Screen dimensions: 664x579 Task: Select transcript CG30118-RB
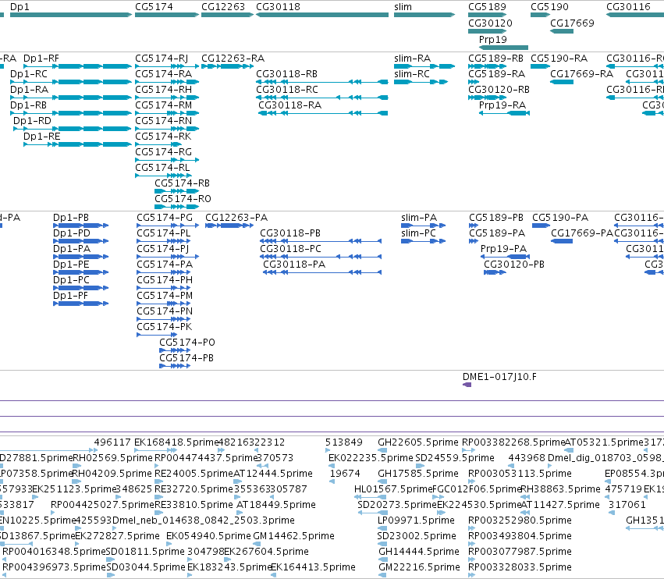point(286,73)
